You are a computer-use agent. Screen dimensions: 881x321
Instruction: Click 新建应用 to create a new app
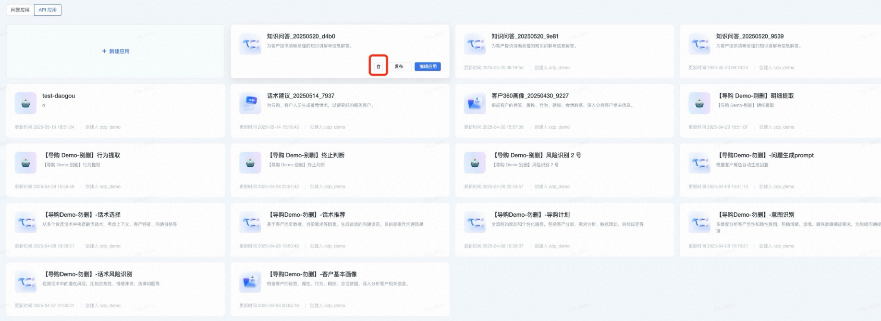(x=115, y=51)
